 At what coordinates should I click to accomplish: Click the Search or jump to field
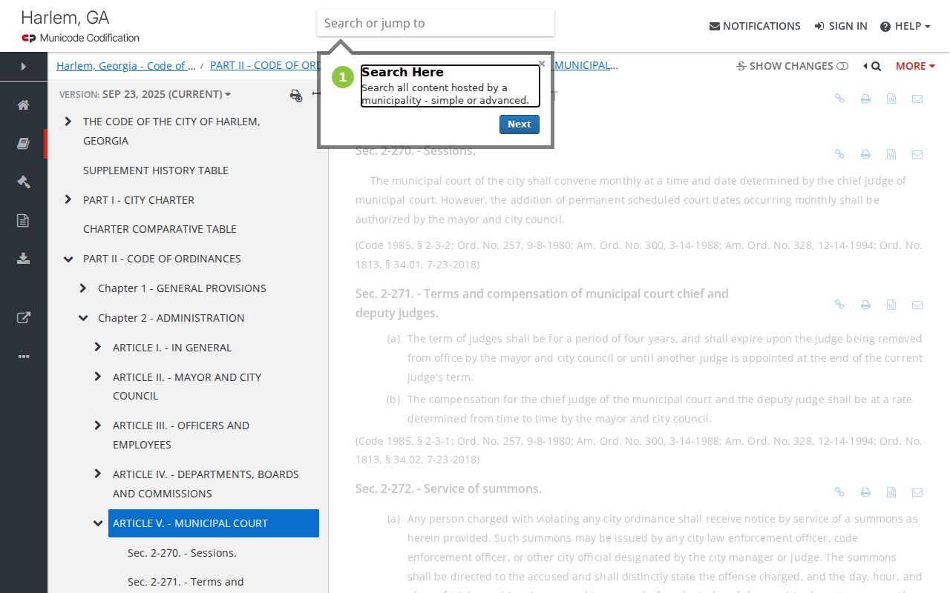tap(436, 23)
